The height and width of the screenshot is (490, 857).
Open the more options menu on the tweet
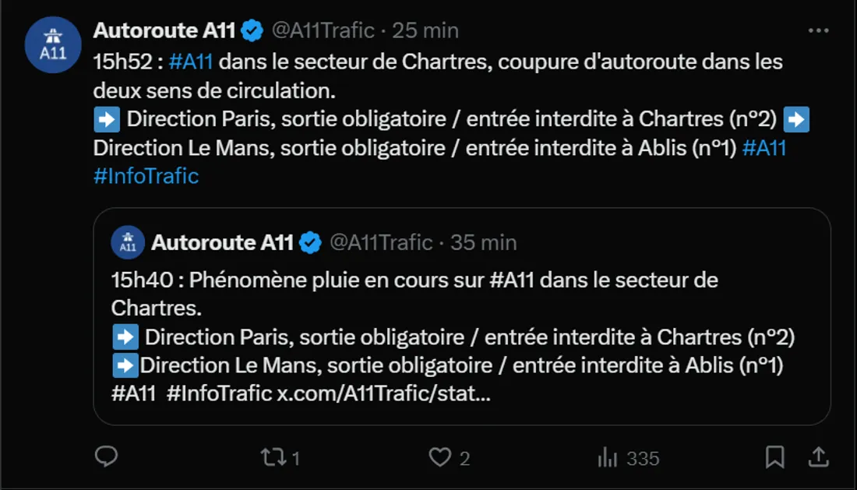819,30
